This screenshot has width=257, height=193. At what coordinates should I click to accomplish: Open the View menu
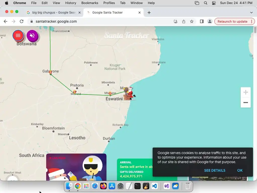[56, 3]
